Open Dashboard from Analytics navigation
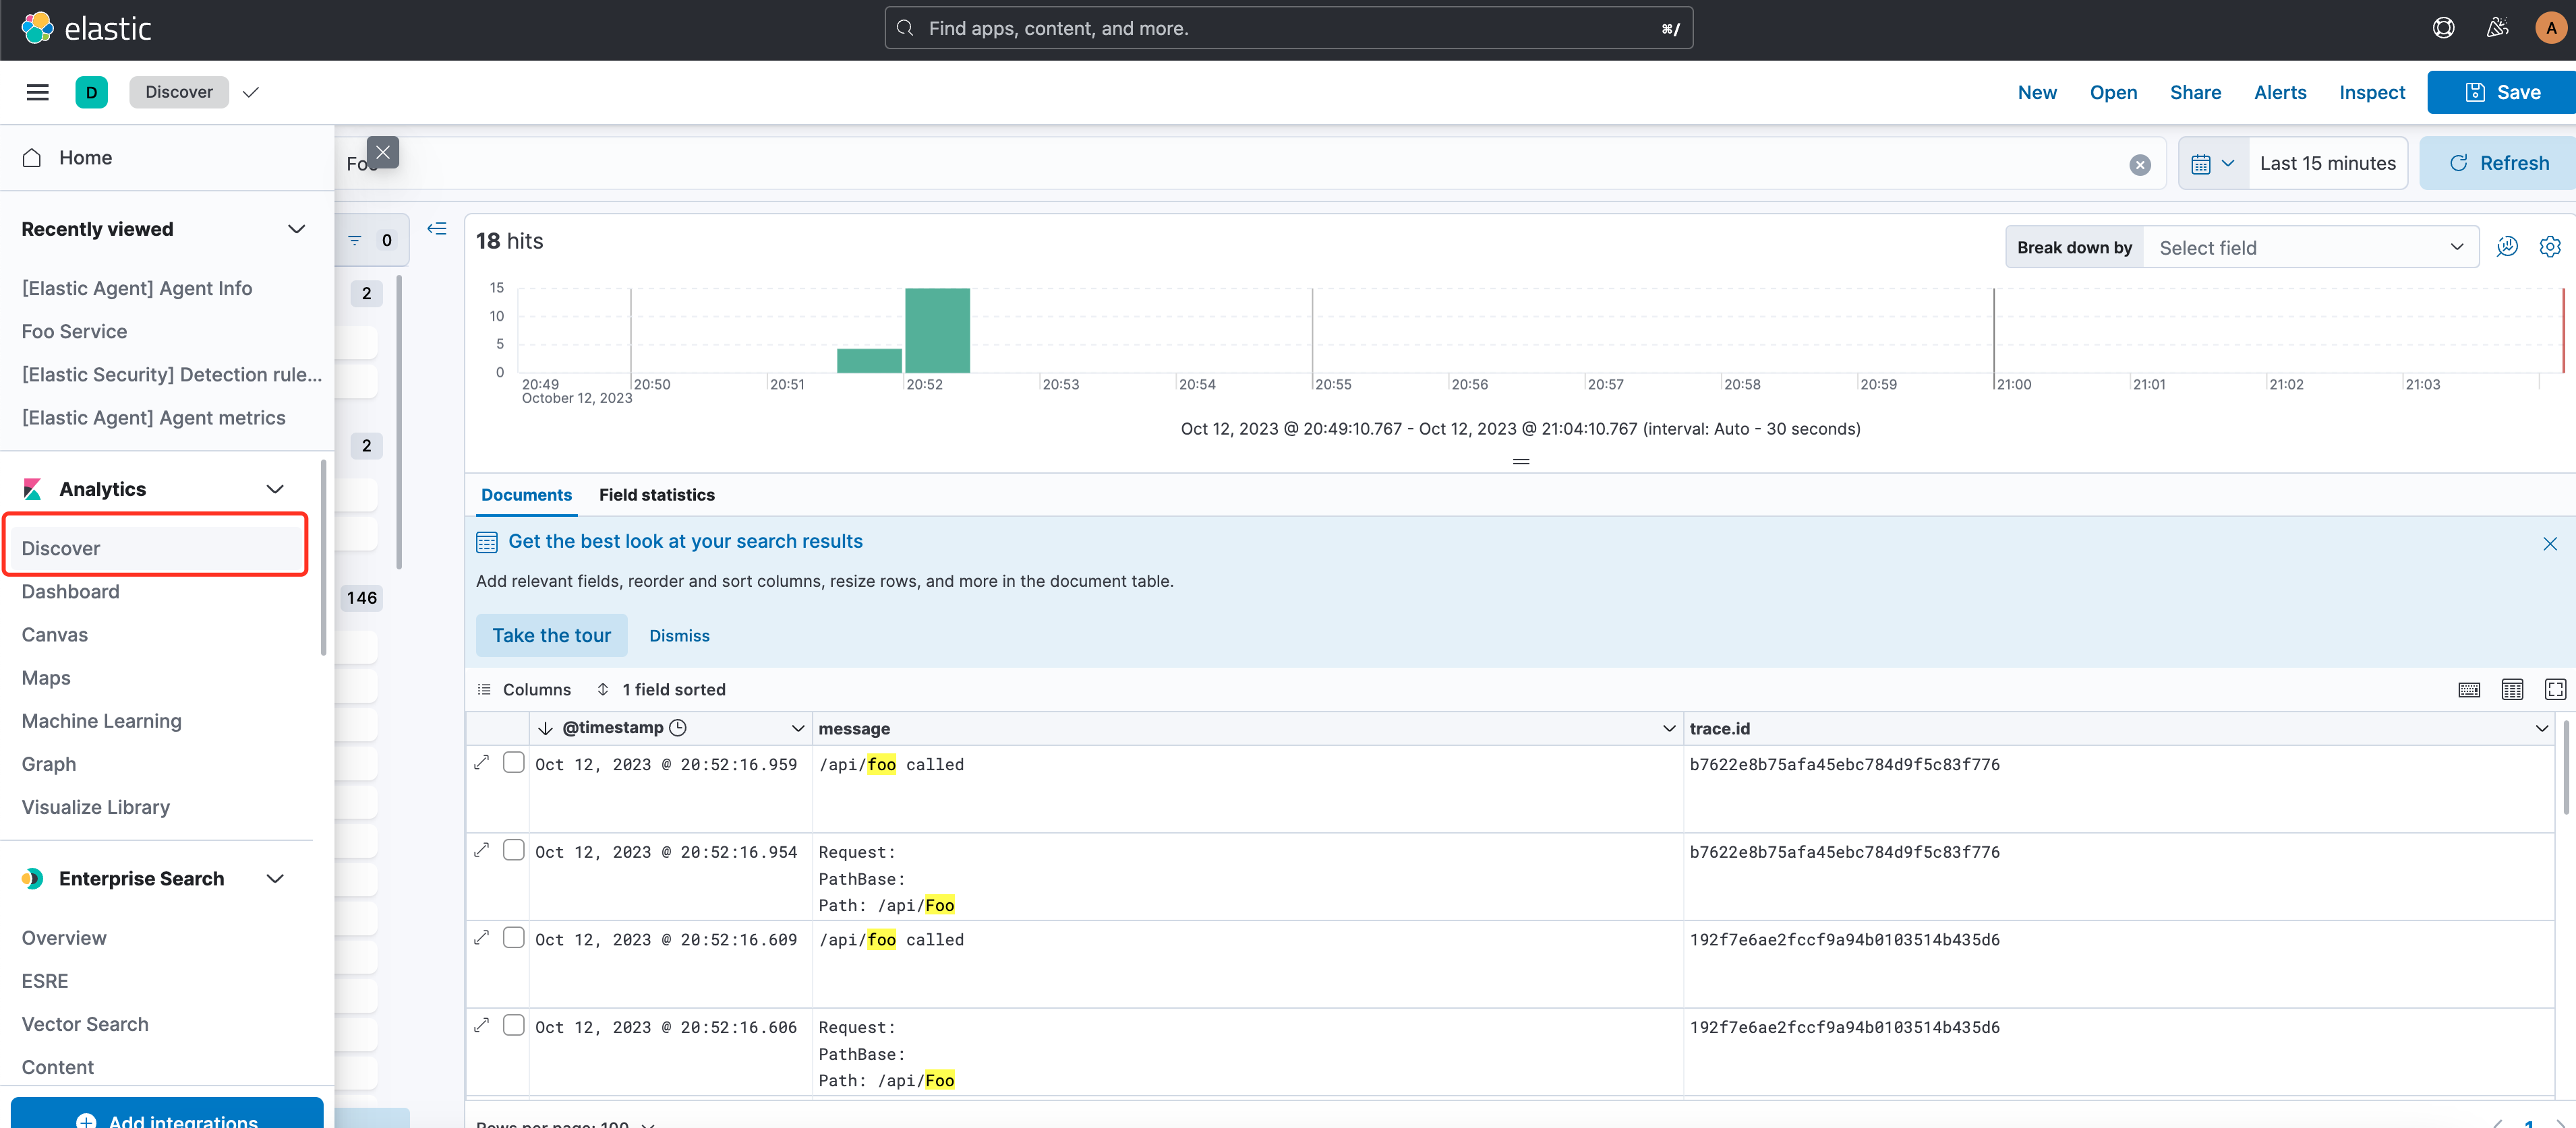The image size is (2576, 1128). (70, 592)
